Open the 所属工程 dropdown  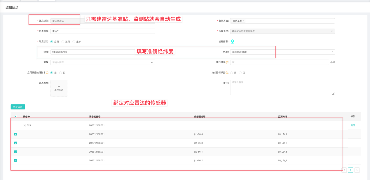point(282,31)
